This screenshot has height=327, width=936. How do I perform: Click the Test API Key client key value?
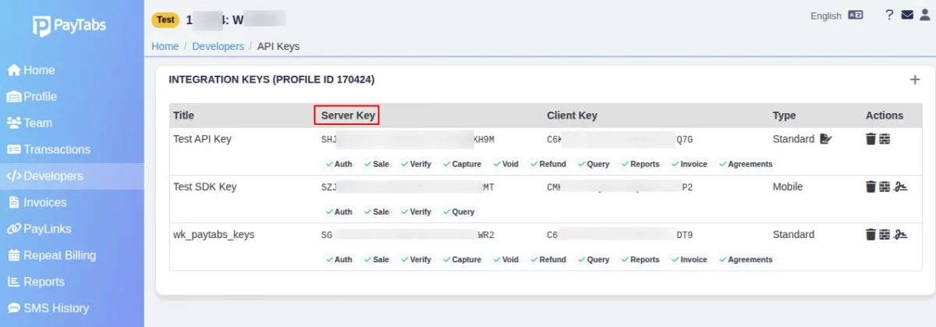click(620, 140)
